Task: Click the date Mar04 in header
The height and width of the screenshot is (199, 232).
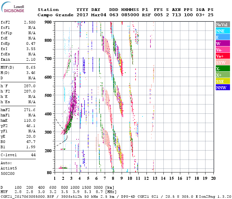Action: [x=98, y=15]
